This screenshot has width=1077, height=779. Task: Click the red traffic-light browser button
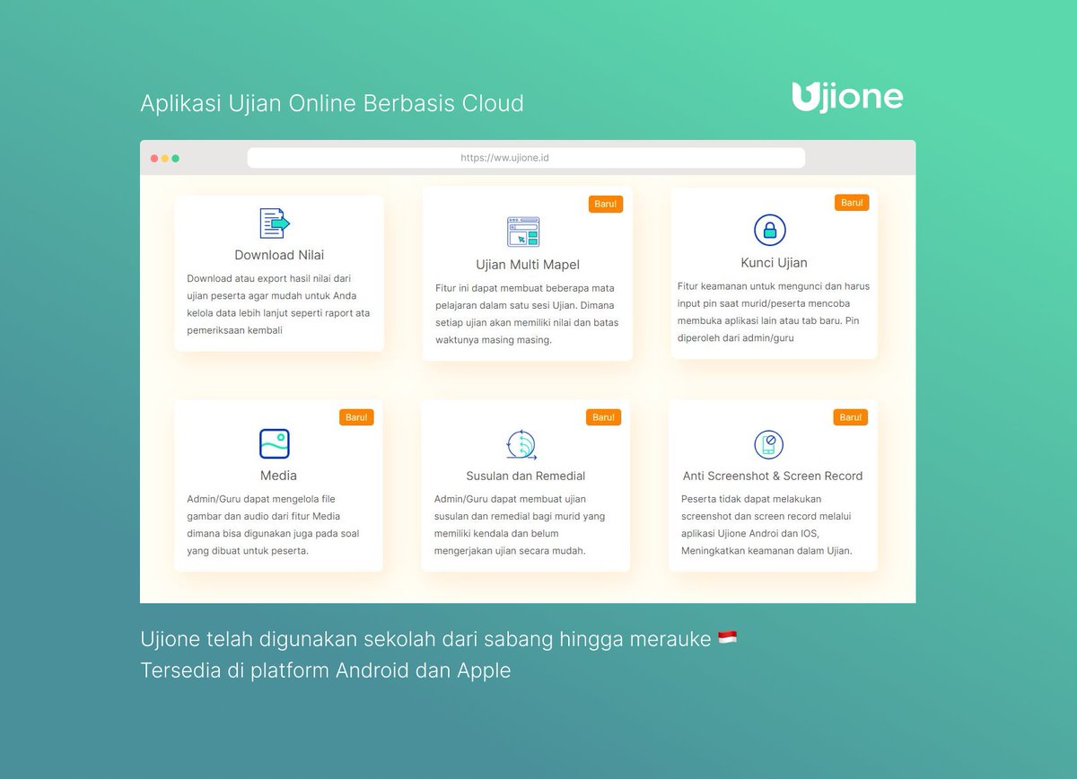pos(153,157)
